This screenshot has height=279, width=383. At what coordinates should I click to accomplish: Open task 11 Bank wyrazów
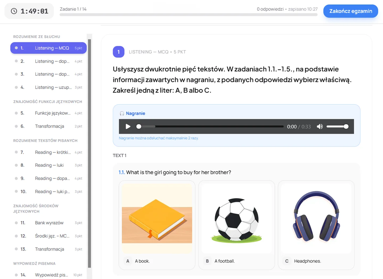[48, 223]
